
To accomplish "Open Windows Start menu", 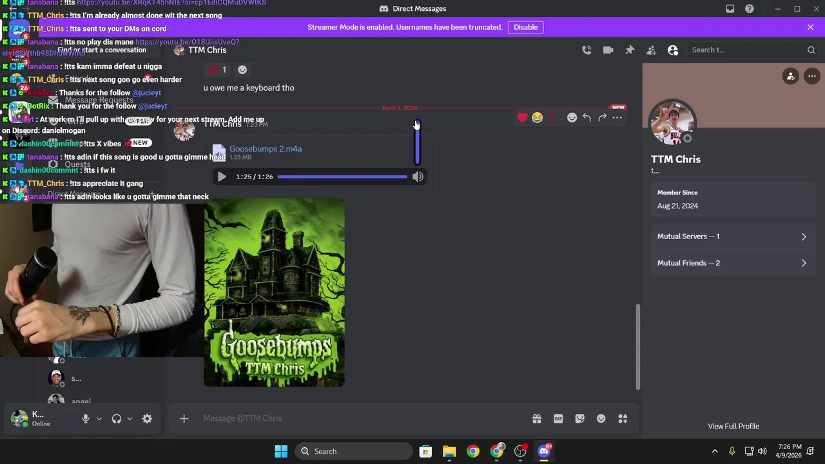I will click(281, 451).
